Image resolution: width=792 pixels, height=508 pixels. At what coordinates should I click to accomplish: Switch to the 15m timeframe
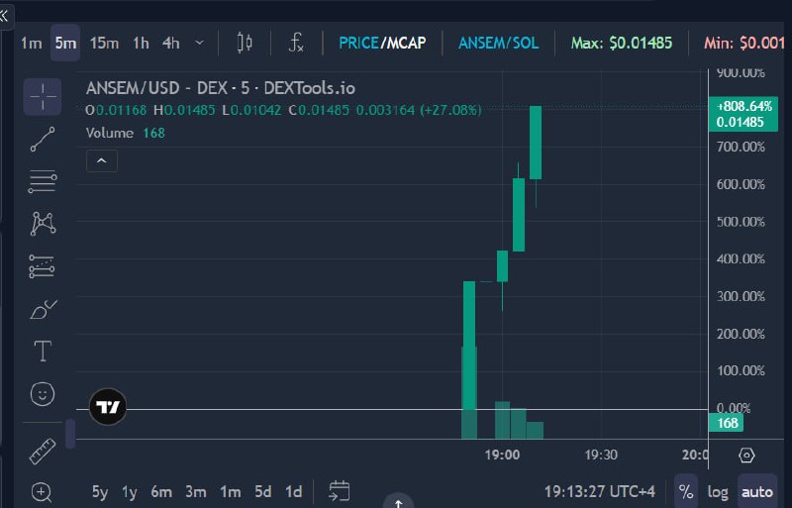coord(104,43)
